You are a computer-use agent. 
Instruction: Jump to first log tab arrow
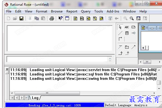[12, 98]
